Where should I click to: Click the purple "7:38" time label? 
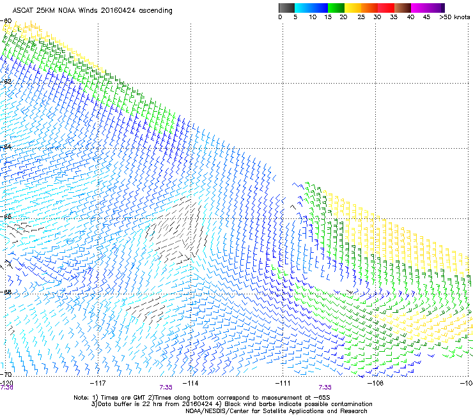[6, 388]
